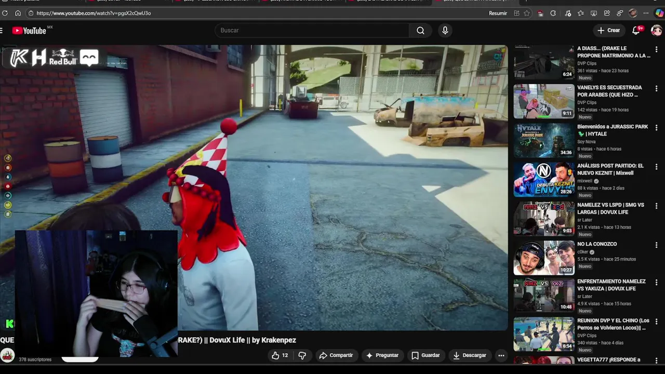This screenshot has height=374, width=665.
Task: Click the video player area
Action: [254, 187]
